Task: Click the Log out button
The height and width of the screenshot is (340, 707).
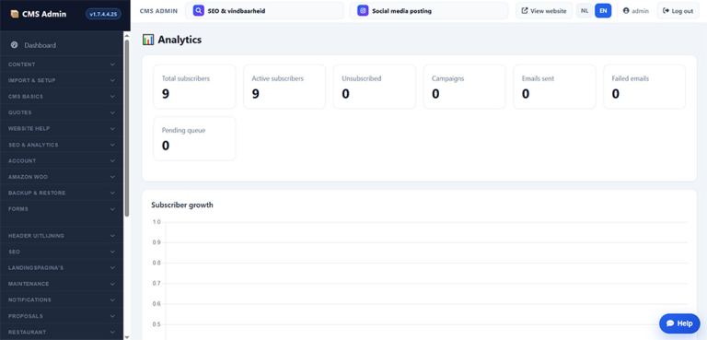Action: (x=678, y=11)
